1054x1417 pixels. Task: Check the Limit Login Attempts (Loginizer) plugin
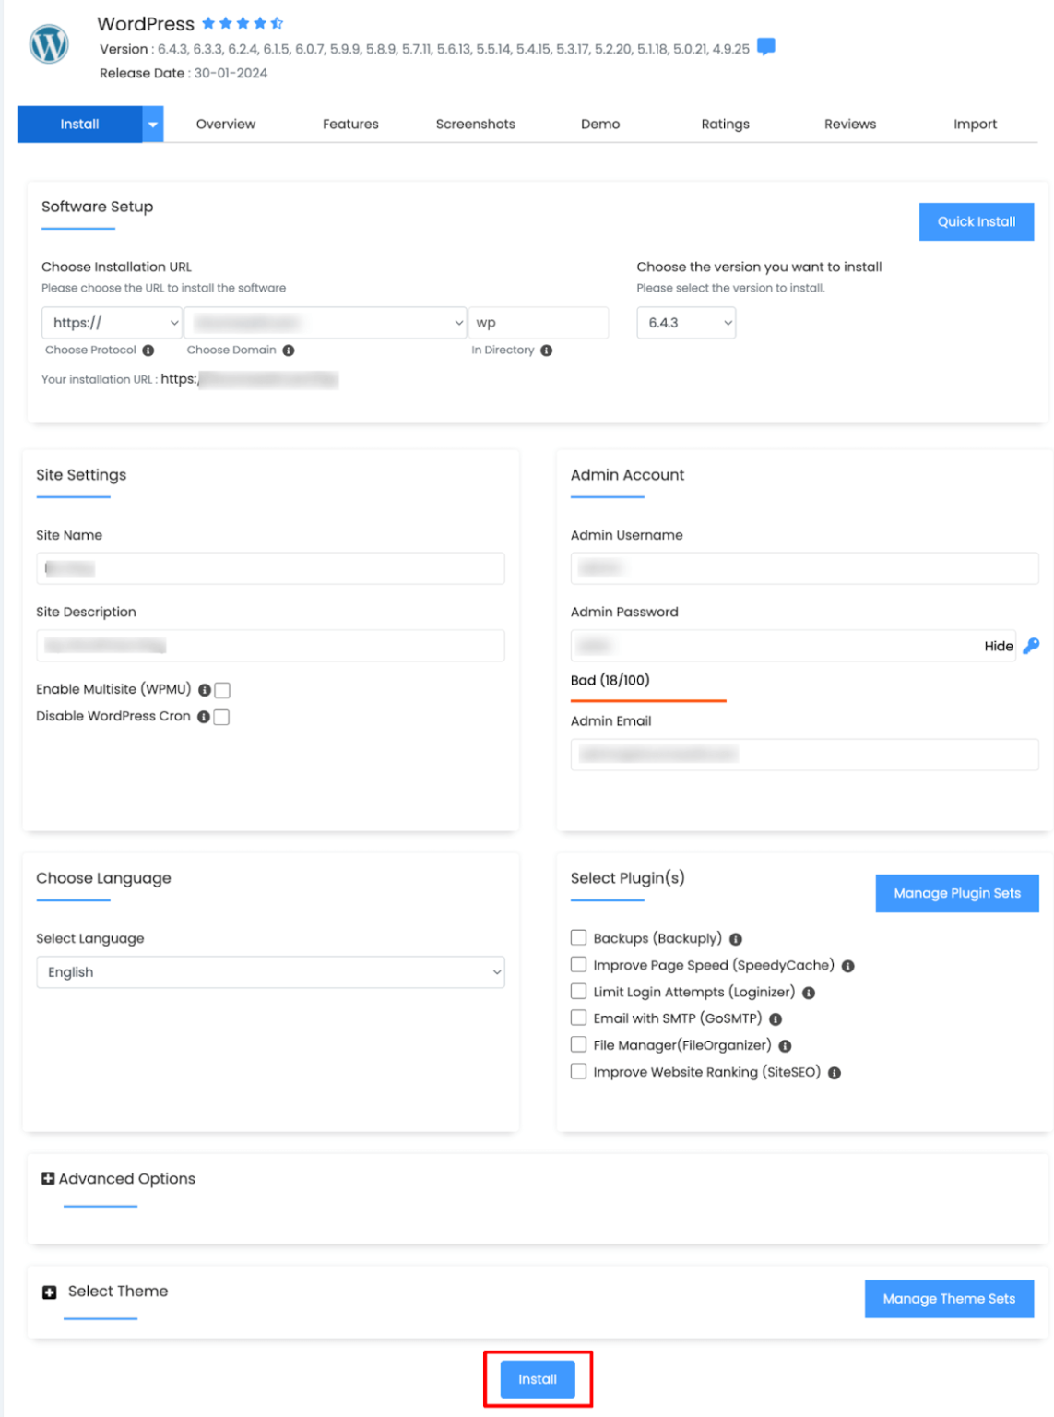click(579, 992)
